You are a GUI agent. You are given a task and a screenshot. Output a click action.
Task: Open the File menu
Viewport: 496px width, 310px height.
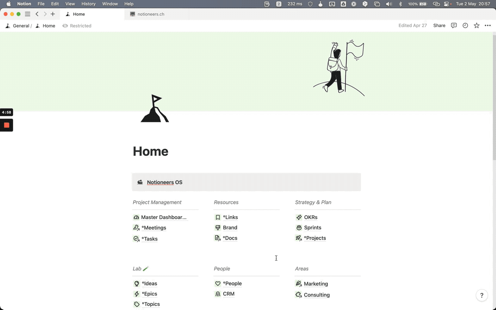41,4
